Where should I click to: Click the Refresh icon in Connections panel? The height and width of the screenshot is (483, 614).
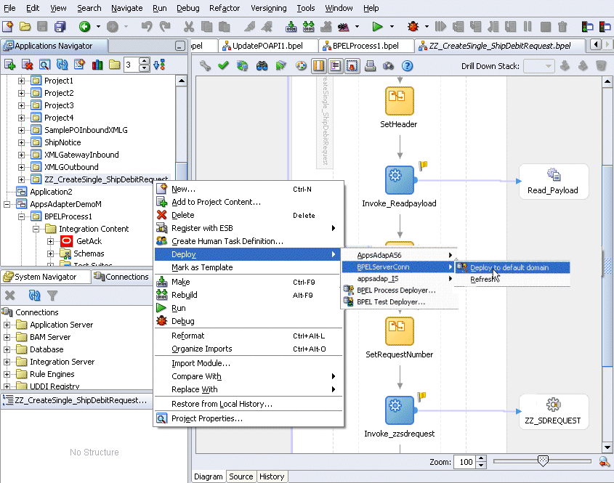point(34,296)
